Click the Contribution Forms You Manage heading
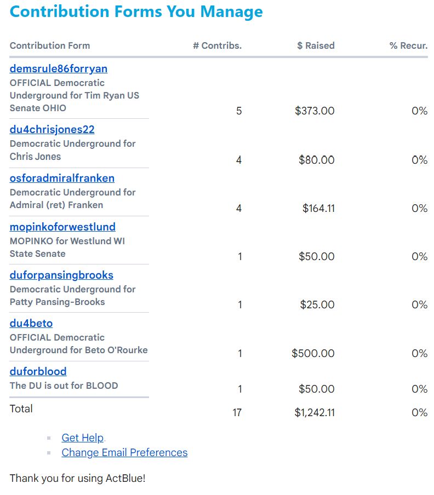Viewport: 434px width, 495px height. [136, 11]
